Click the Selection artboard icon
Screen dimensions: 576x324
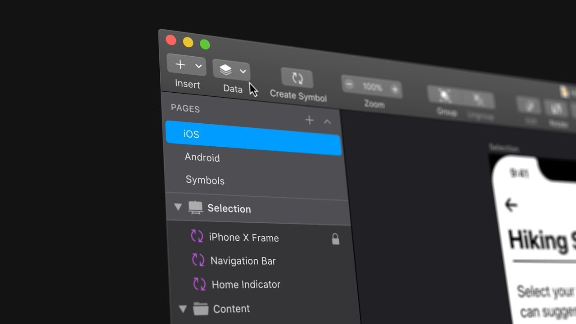195,207
